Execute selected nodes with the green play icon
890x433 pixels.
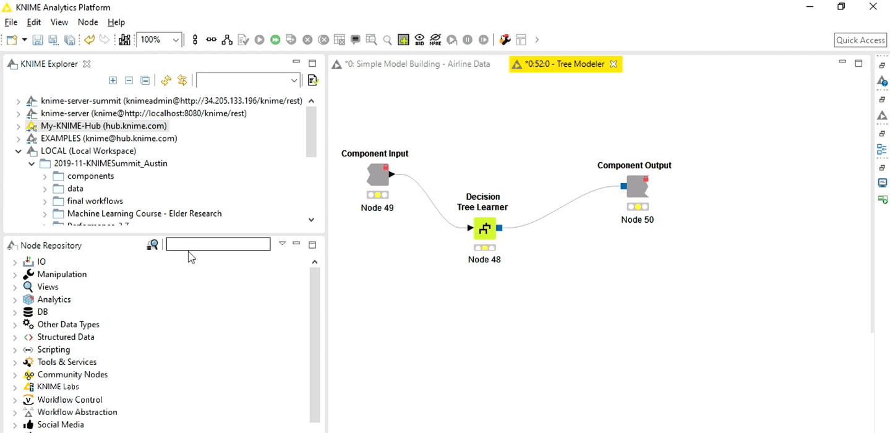[x=259, y=40]
